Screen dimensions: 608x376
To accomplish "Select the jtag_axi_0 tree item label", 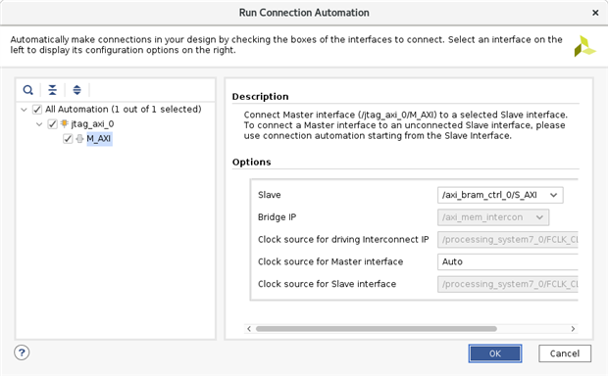I will 92,124.
